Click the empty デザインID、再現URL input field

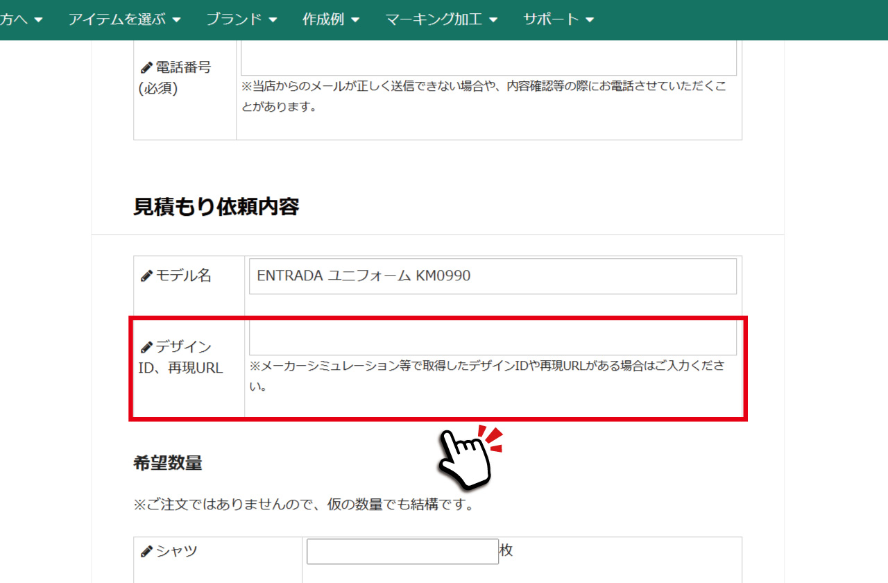pos(493,339)
